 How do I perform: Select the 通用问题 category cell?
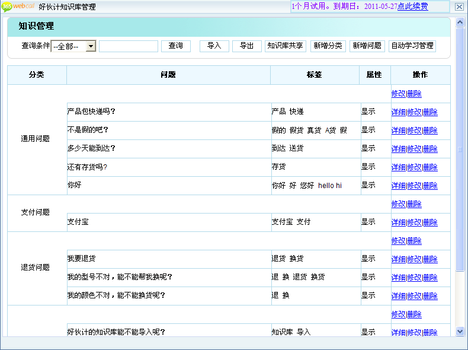[37, 139]
